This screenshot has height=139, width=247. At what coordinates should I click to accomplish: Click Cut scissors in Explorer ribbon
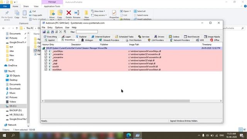(x=32, y=11)
